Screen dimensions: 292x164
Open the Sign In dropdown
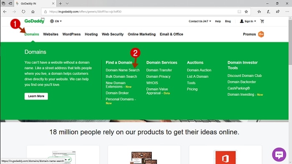click(248, 21)
